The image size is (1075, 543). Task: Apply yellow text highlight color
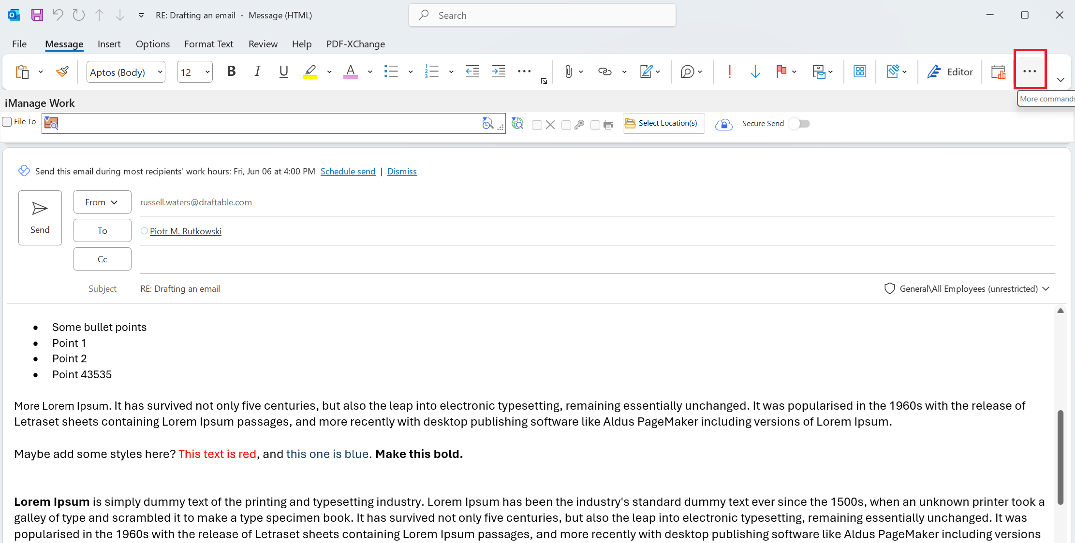(x=309, y=72)
